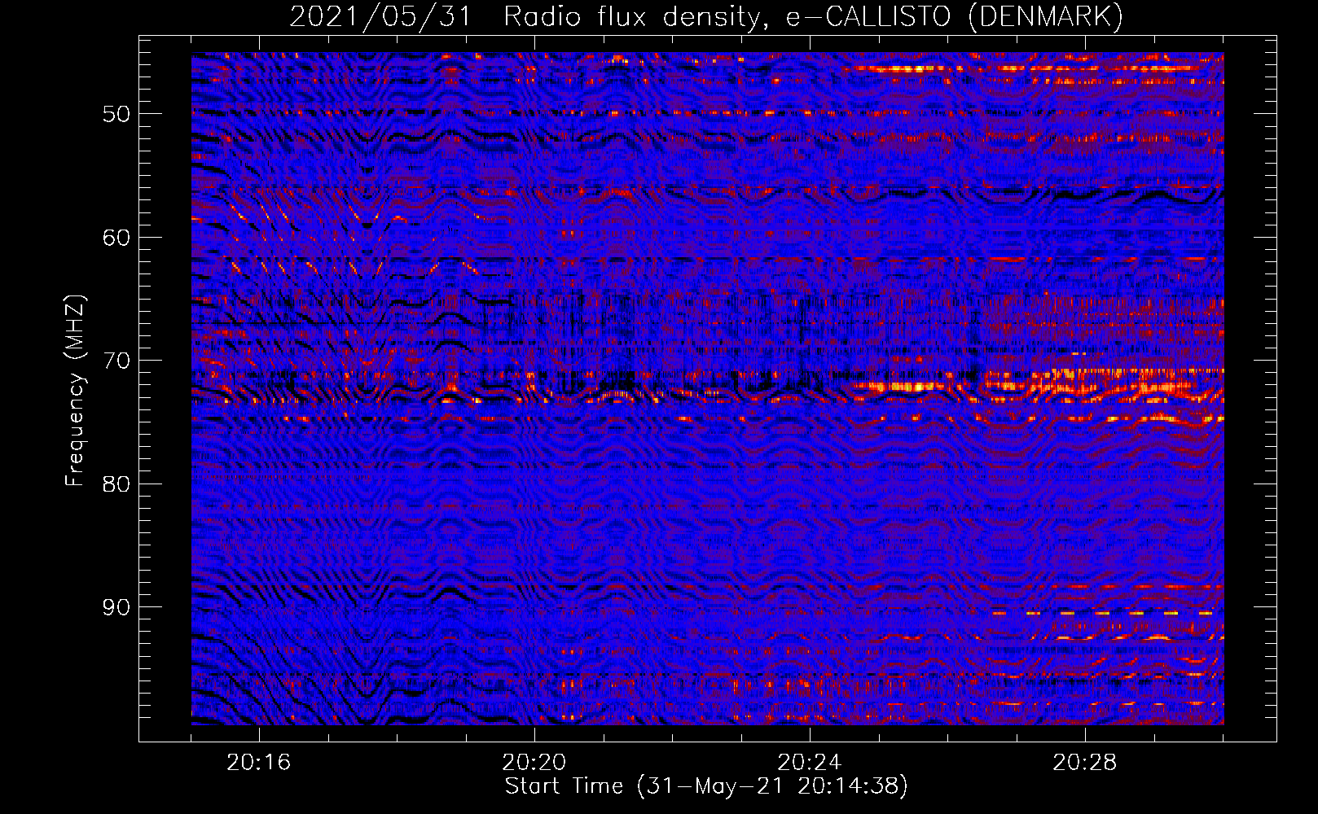
Task: Click the 20:28 time tick label
Action: coord(1085,763)
